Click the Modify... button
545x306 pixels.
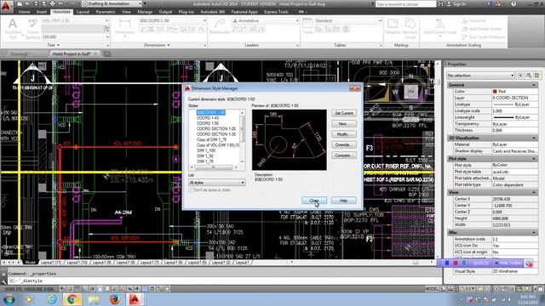[x=344, y=134]
